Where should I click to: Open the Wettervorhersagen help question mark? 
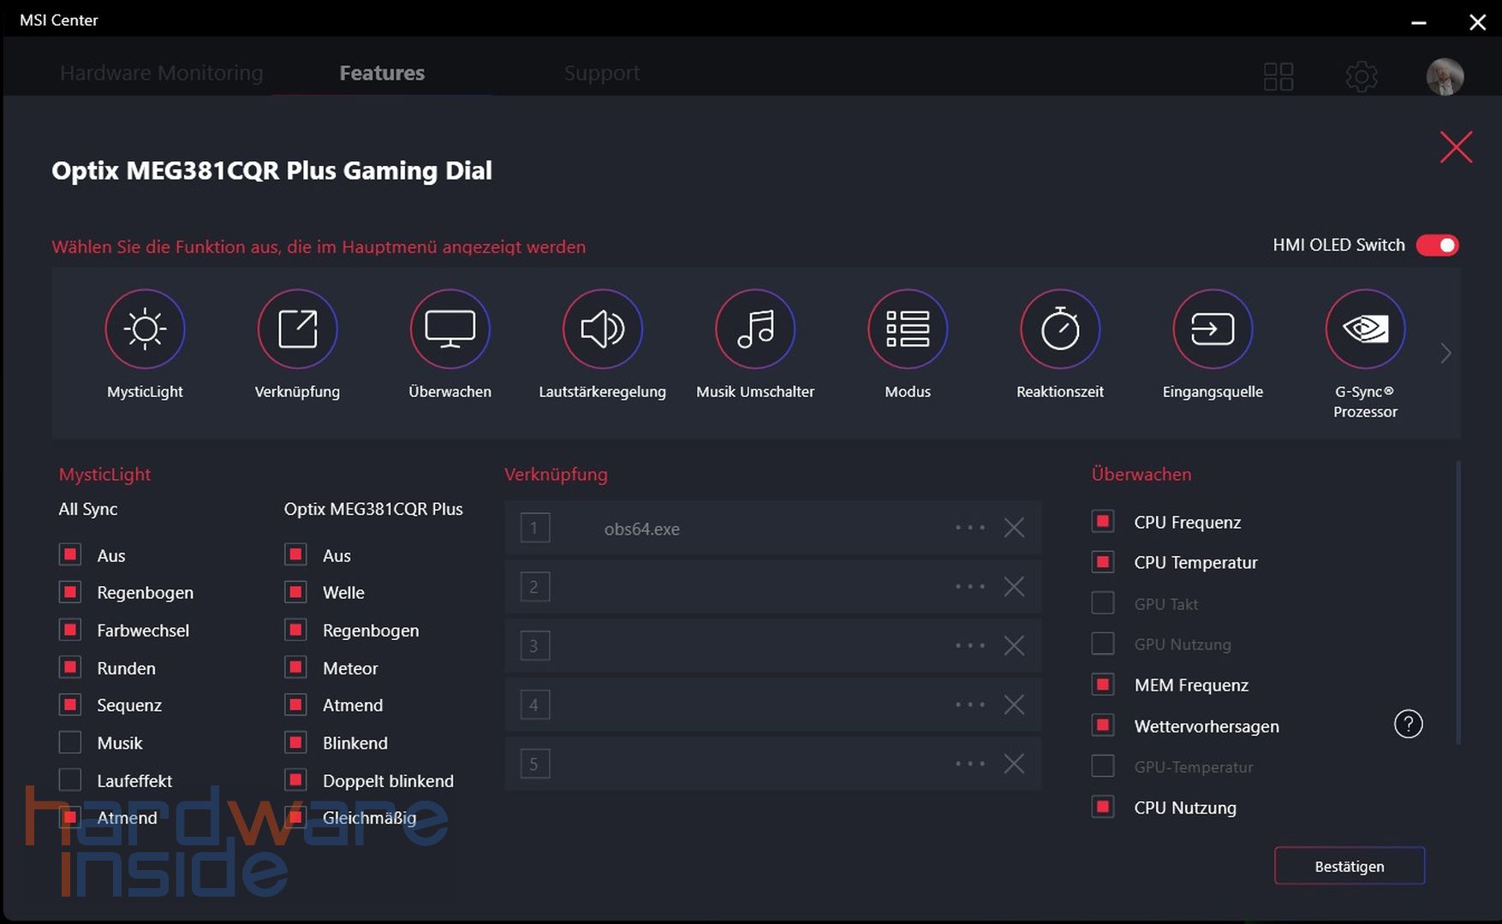pos(1408,725)
